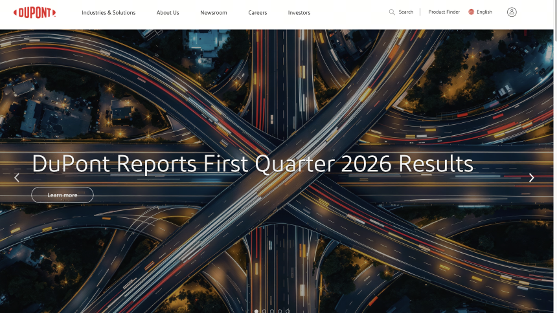This screenshot has width=557, height=313.
Task: Change language from English
Action: coord(484,12)
